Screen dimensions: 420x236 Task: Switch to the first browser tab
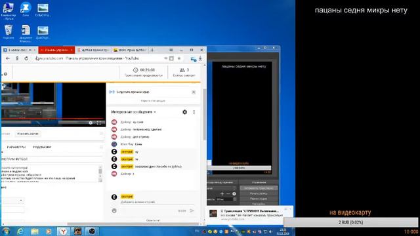point(19,50)
